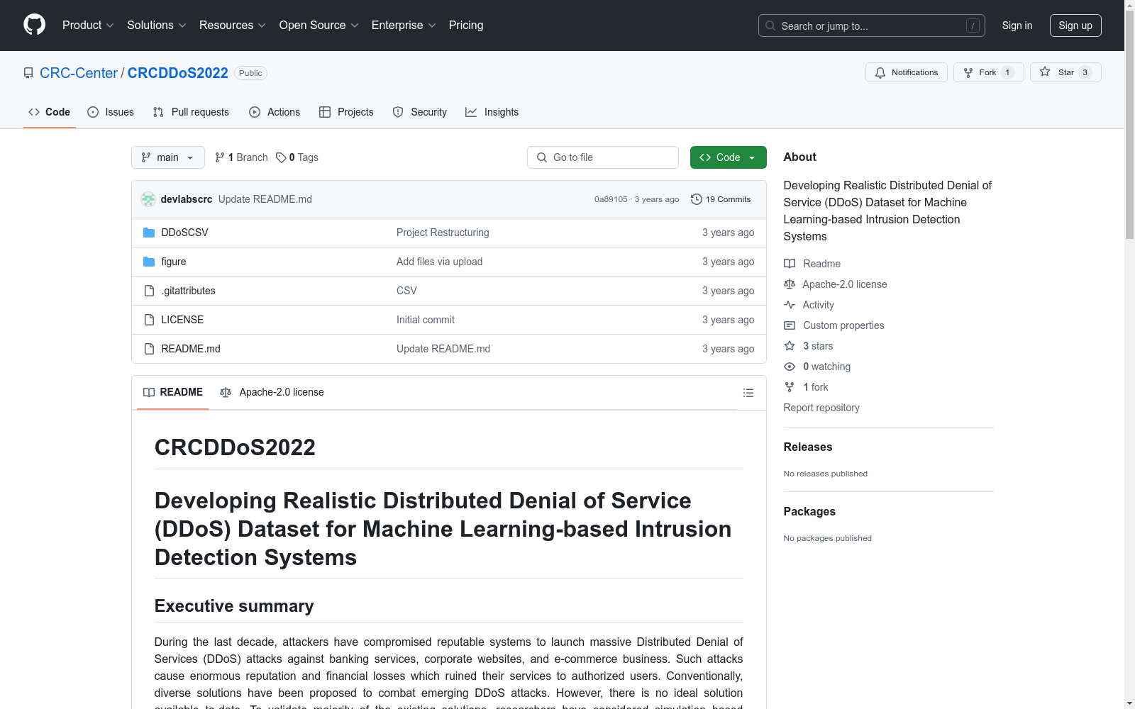The width and height of the screenshot is (1135, 709).
Task: Click the .gitattributes file icon
Action: tap(149, 291)
